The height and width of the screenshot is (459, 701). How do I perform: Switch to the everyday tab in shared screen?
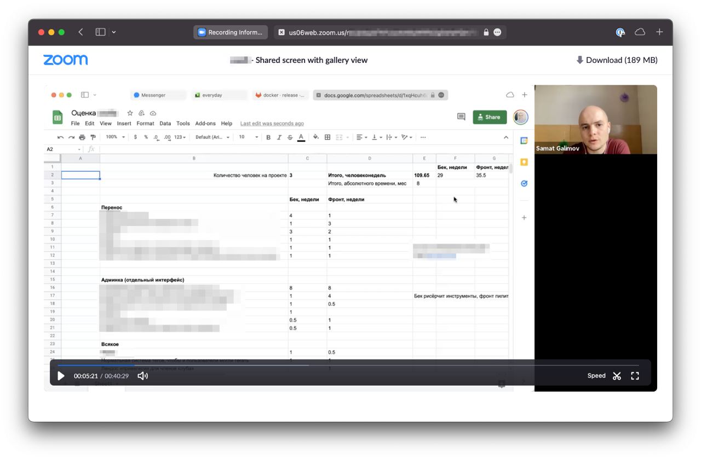pos(219,95)
